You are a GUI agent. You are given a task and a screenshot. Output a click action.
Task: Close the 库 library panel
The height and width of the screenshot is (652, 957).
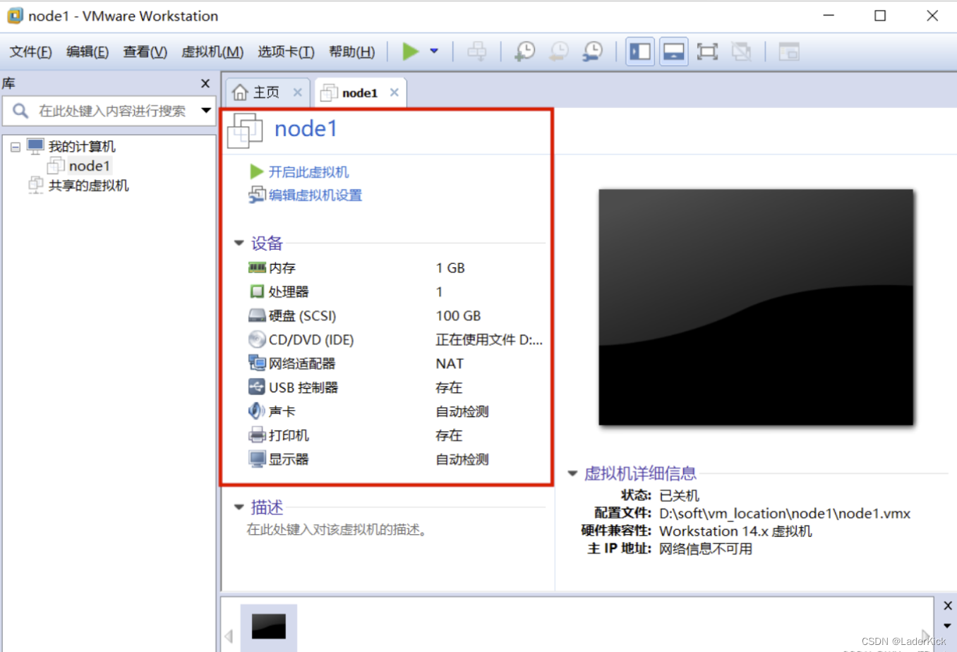[205, 83]
